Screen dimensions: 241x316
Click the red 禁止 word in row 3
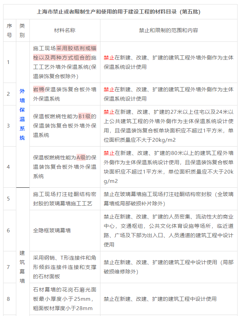pos(109,112)
